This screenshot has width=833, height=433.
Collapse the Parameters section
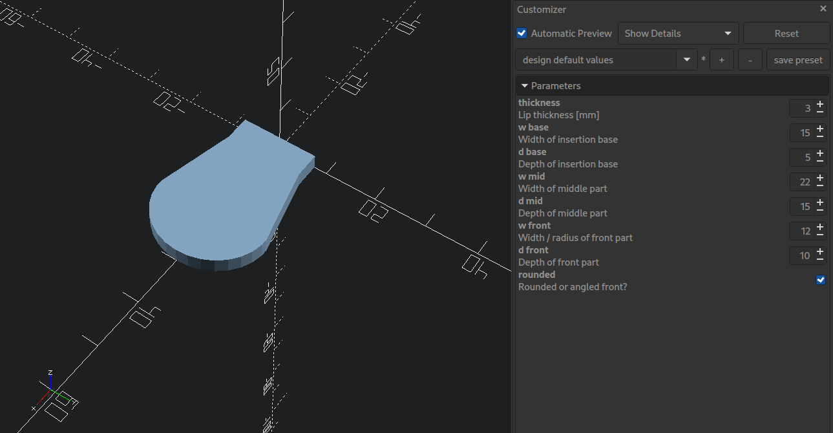pyautogui.click(x=524, y=85)
